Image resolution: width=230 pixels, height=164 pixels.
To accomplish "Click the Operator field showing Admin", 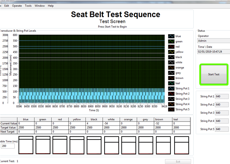I will pyautogui.click(x=214, y=41).
